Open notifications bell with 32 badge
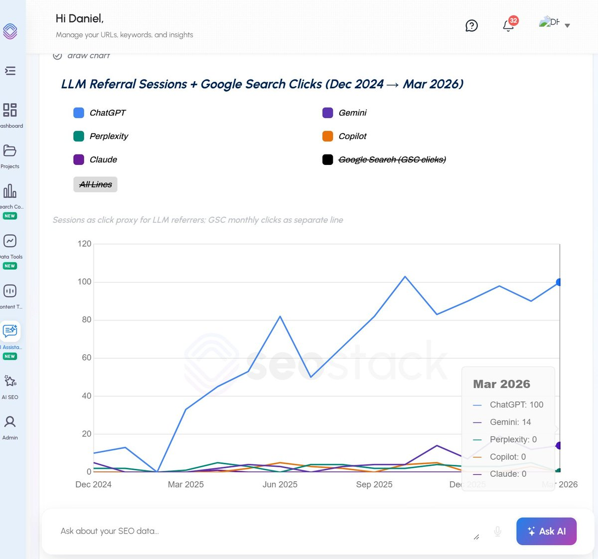 [508, 25]
